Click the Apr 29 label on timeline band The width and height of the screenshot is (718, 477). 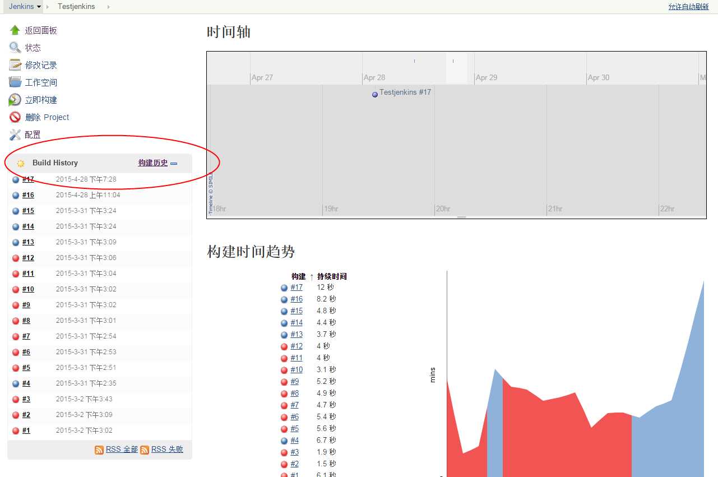(487, 77)
